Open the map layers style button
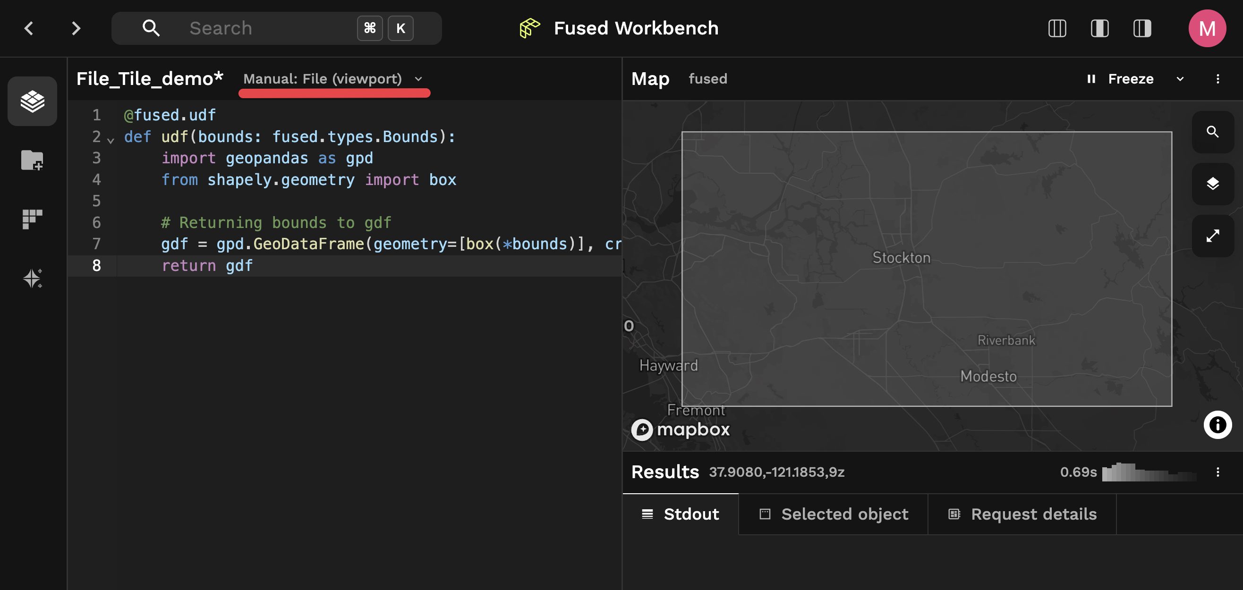Image resolution: width=1243 pixels, height=590 pixels. [1213, 183]
